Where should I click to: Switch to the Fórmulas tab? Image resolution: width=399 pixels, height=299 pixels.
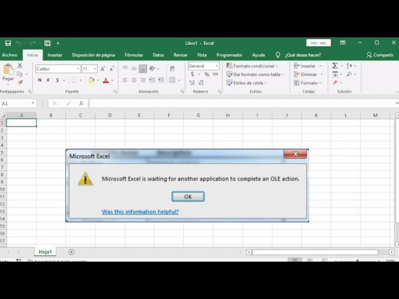click(133, 55)
